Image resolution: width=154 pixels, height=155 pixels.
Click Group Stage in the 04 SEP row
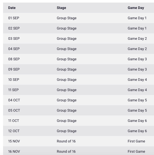click(x=67, y=49)
